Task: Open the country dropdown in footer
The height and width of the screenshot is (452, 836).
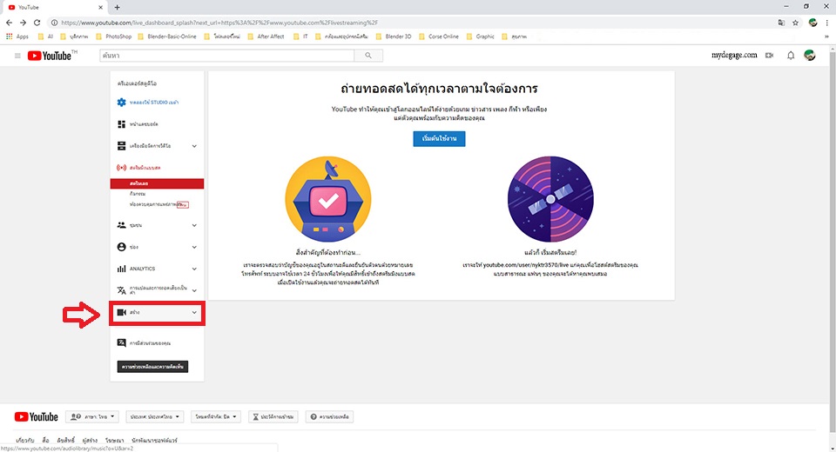Action: [155, 417]
